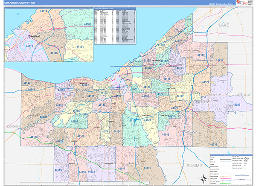This screenshot has height=186, width=256.
Task: Select ZIP 44103 in the inset map
Action: coord(87,24)
